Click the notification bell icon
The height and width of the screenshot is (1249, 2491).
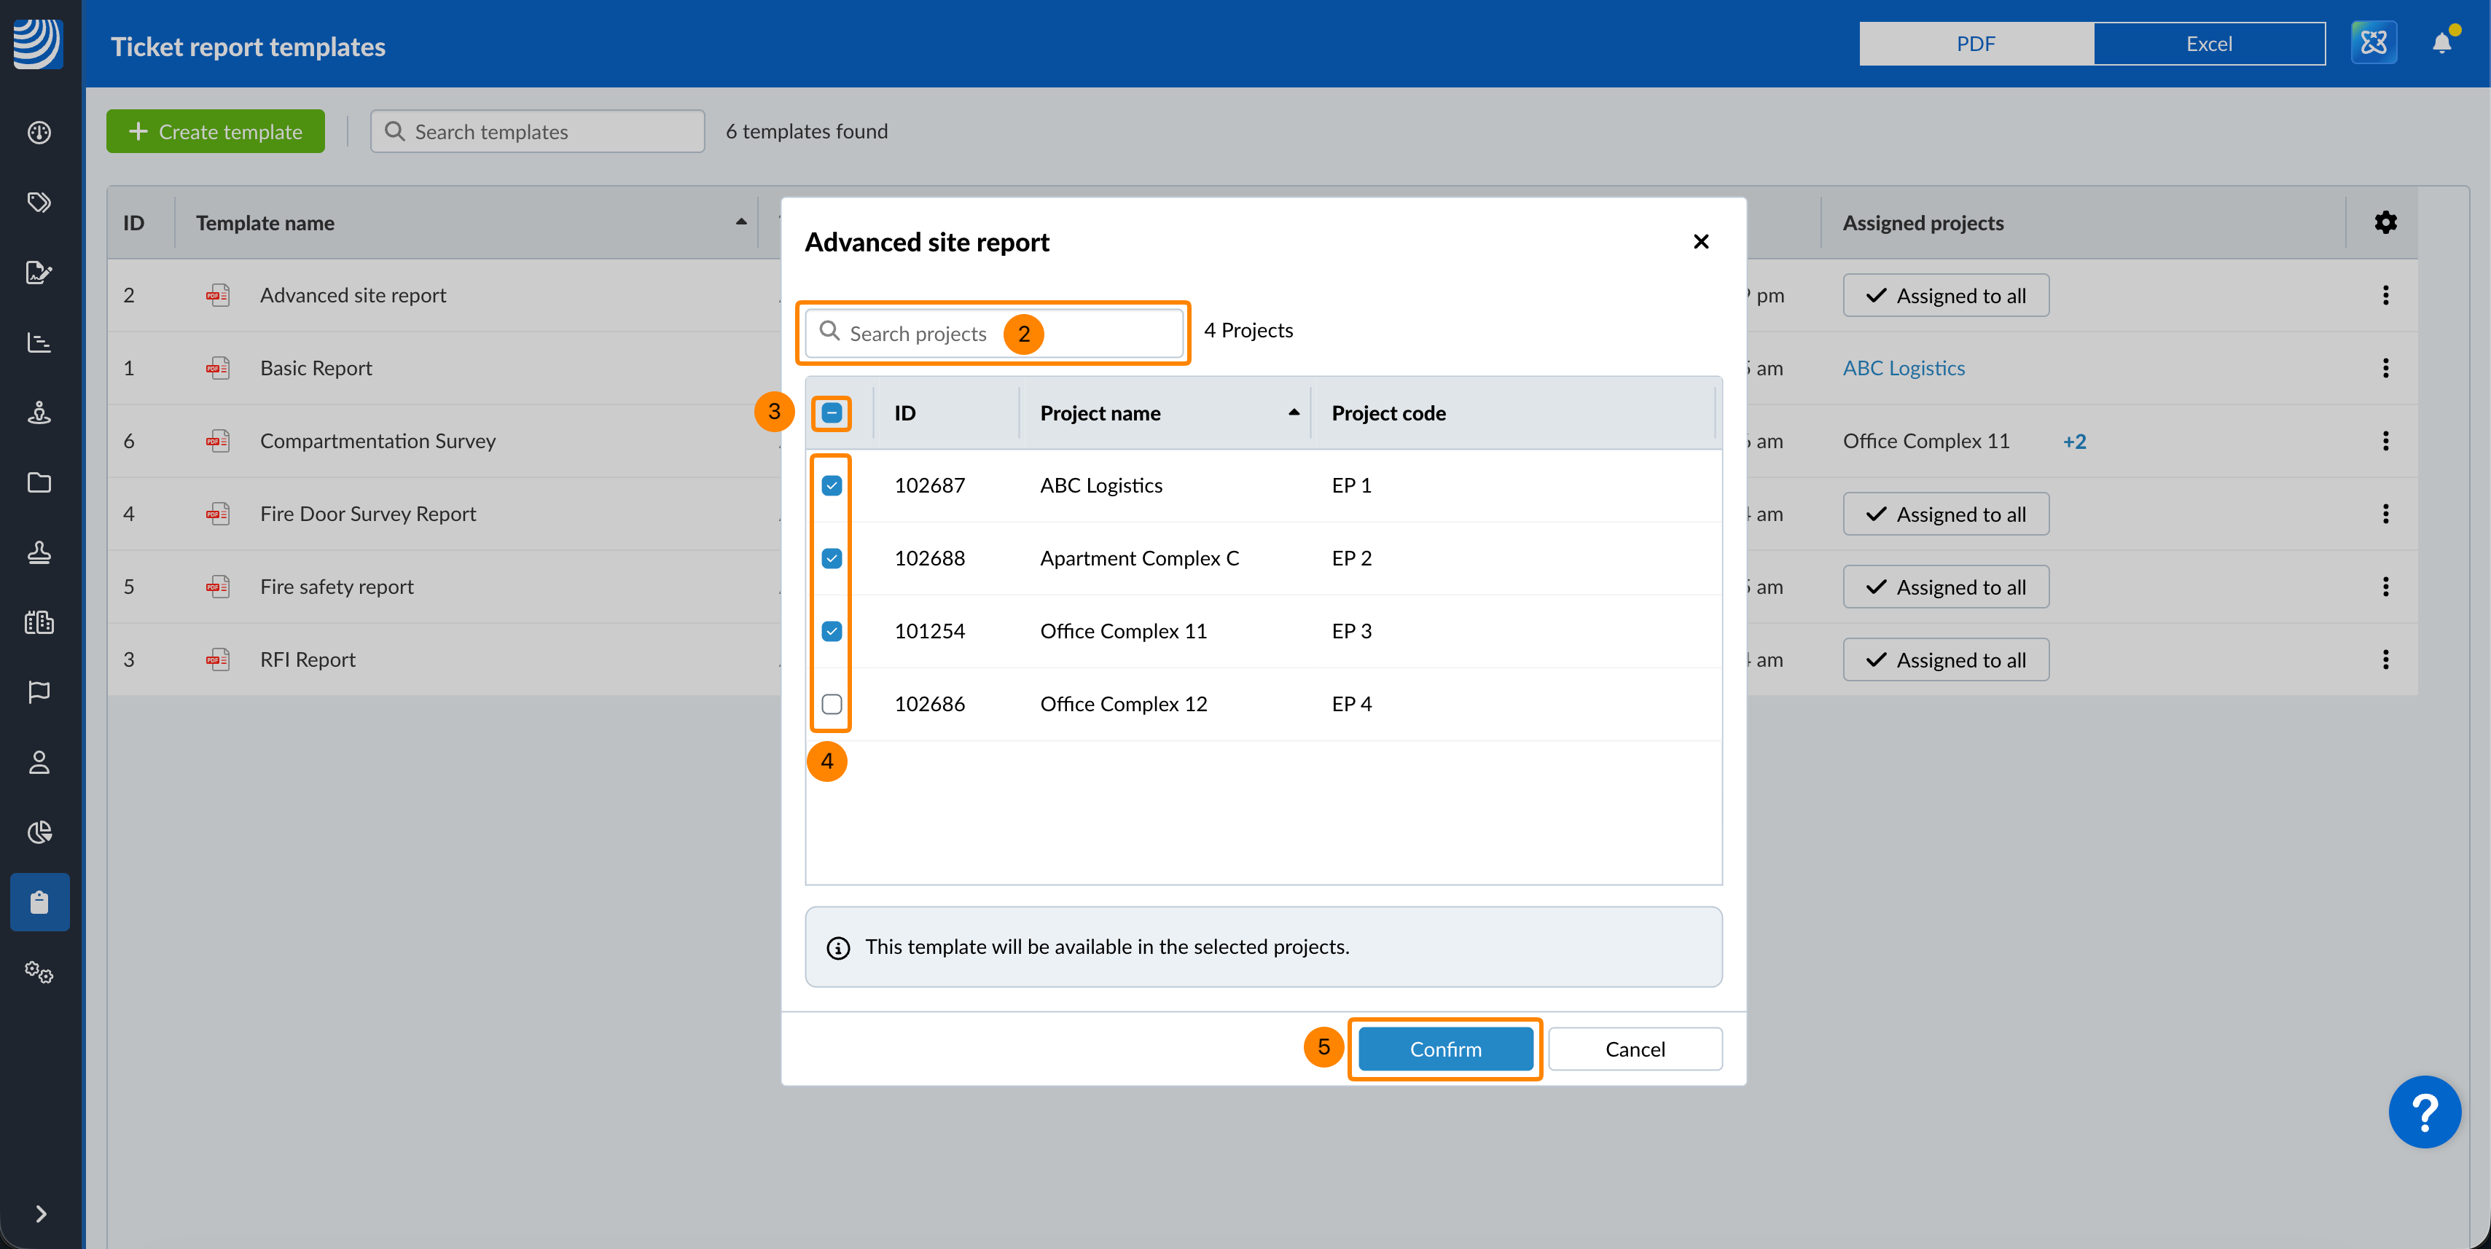2441,44
